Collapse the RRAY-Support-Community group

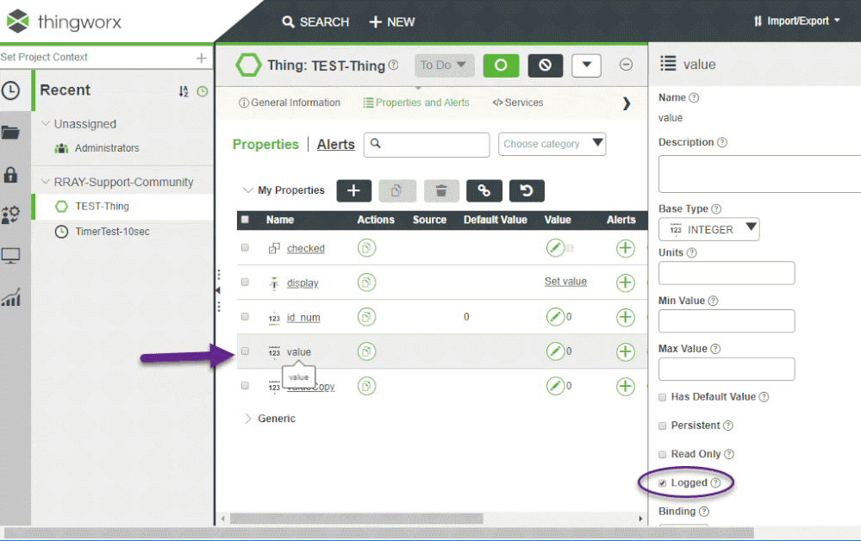[x=47, y=182]
